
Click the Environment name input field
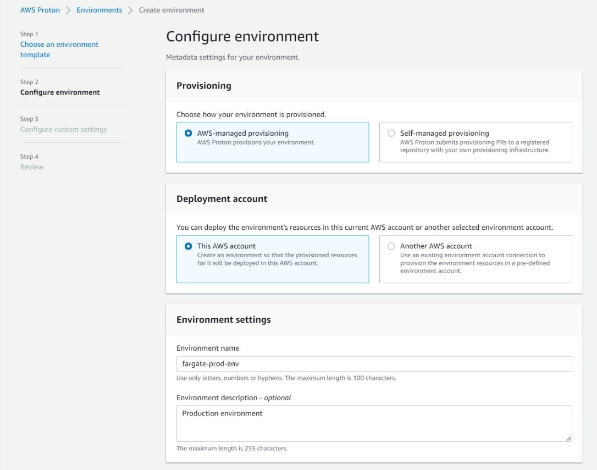tap(374, 364)
